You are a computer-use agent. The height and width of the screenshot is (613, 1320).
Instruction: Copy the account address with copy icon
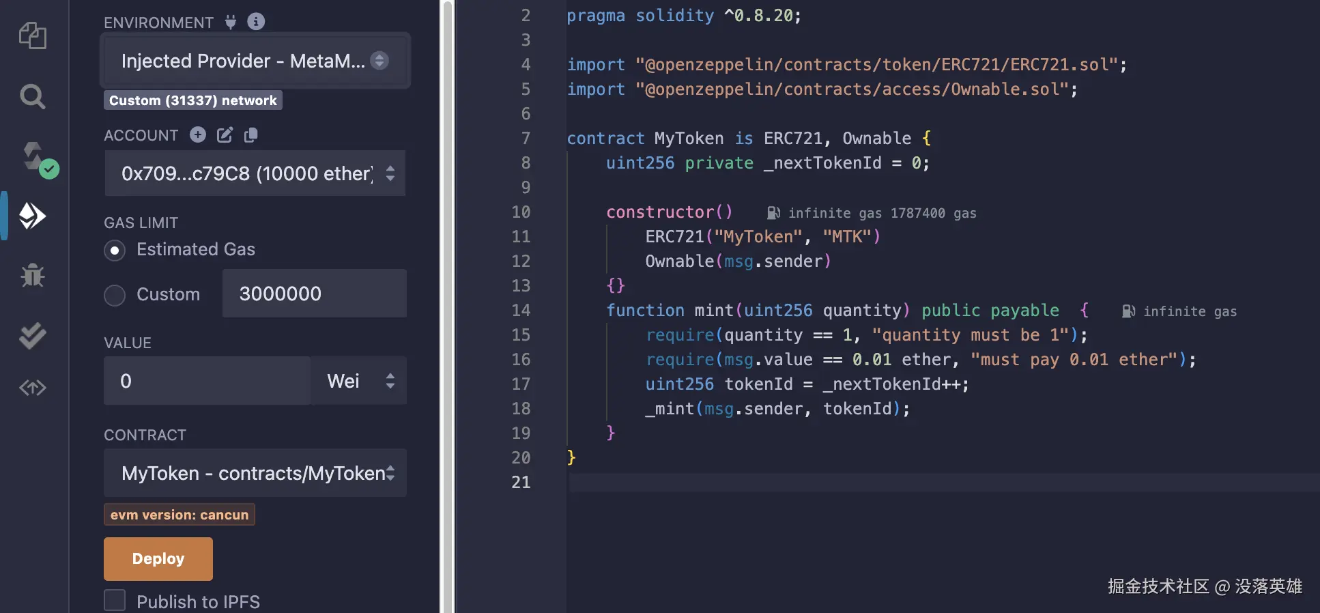[250, 134]
